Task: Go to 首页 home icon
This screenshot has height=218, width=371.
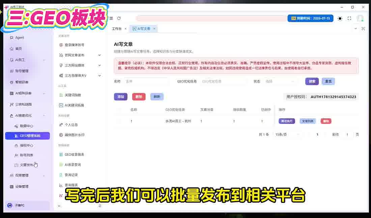Action: (11, 49)
